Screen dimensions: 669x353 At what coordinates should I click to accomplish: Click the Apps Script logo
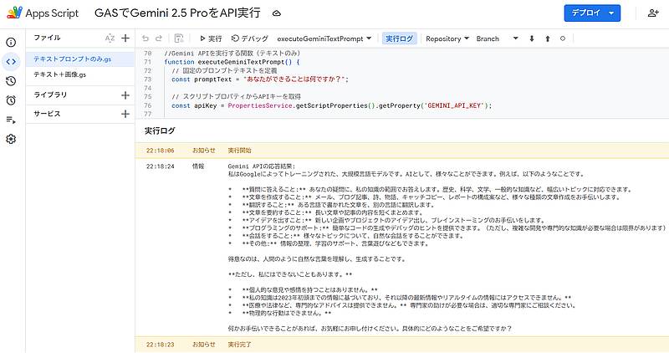(14, 13)
